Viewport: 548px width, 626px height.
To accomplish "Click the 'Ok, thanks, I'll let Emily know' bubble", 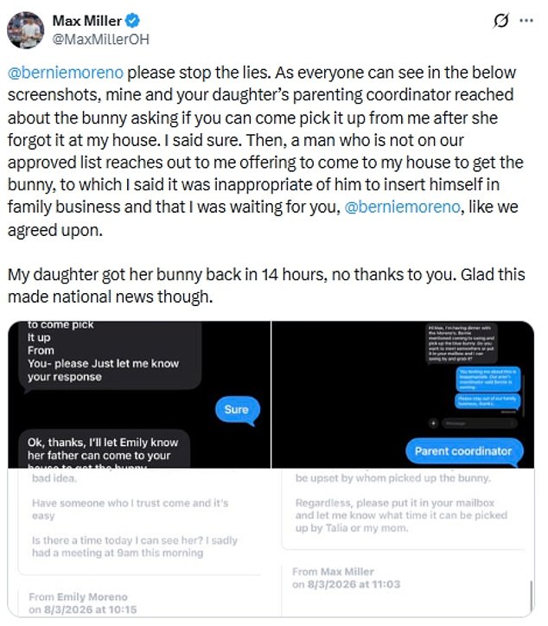I will click(x=104, y=449).
